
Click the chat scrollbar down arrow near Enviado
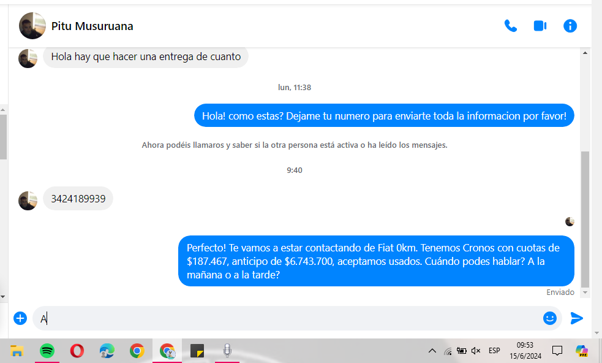[x=585, y=292]
